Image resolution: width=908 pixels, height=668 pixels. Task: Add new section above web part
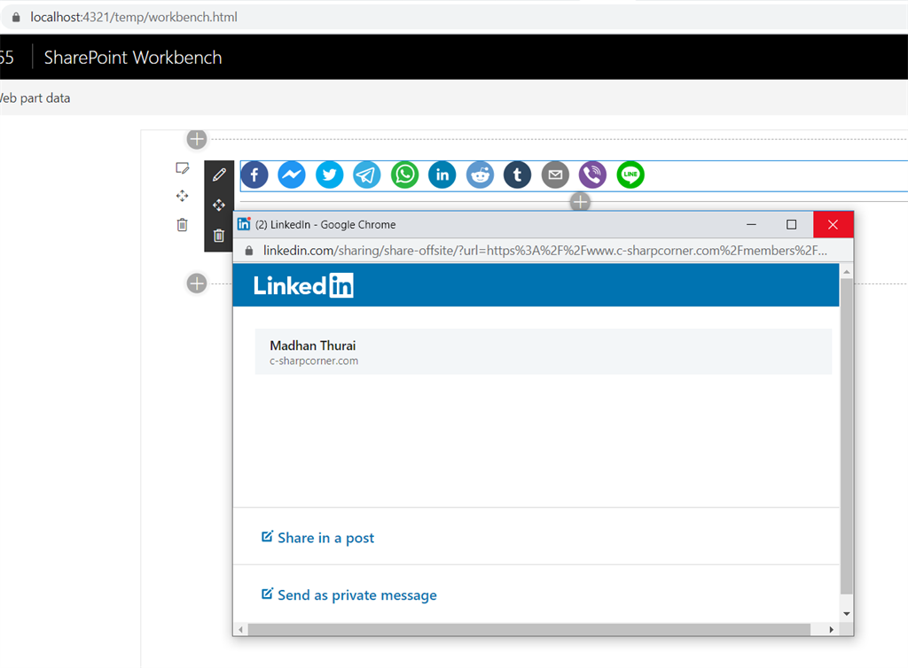197,139
